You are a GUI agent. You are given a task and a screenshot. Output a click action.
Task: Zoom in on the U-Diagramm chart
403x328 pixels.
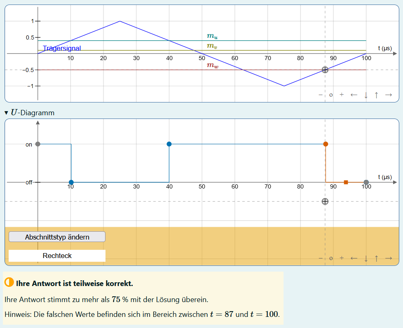pos(341,258)
